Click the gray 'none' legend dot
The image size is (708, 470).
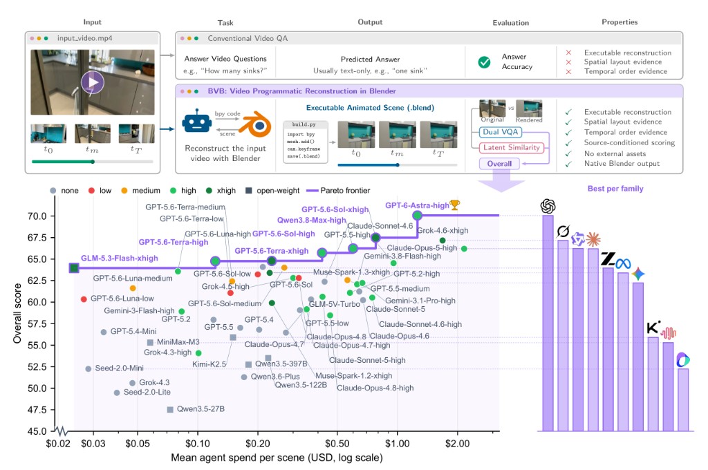click(x=53, y=191)
